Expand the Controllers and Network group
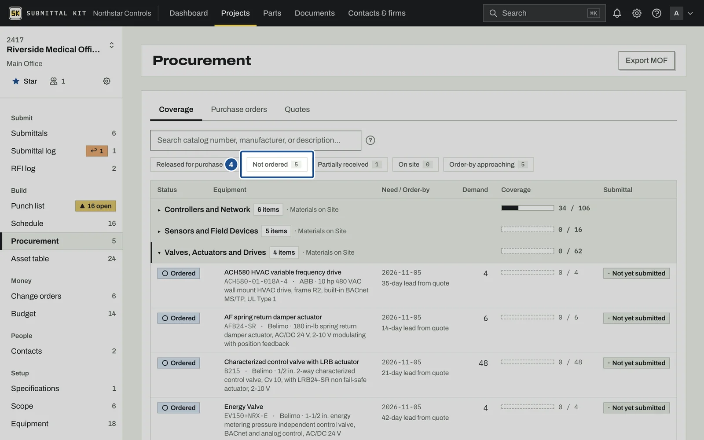704x440 pixels. [159, 210]
